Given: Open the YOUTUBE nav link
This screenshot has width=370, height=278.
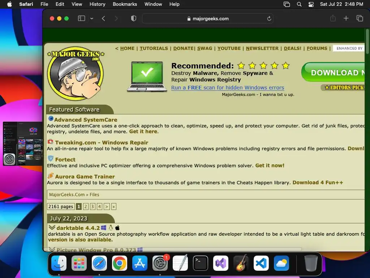Looking at the screenshot, I should [x=229, y=49].
